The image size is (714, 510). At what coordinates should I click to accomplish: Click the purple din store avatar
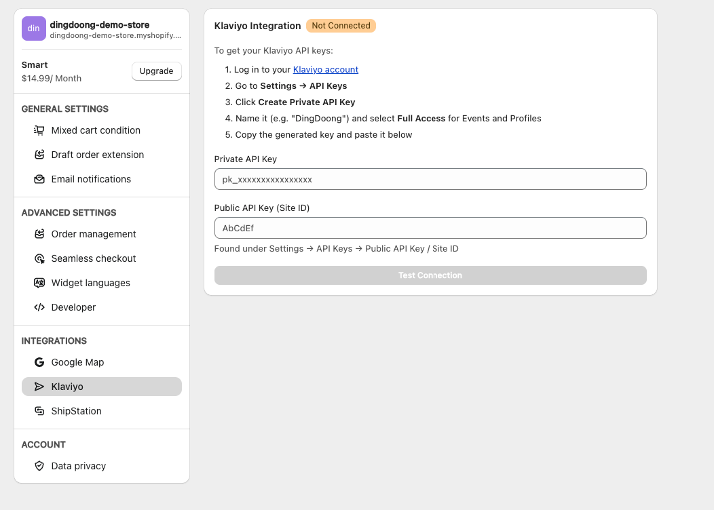click(x=34, y=28)
